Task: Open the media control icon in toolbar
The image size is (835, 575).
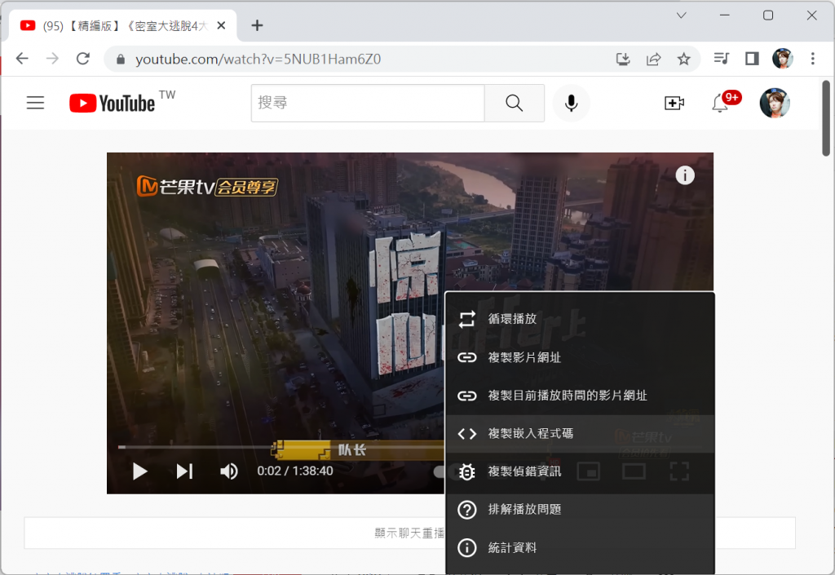Action: coord(721,59)
